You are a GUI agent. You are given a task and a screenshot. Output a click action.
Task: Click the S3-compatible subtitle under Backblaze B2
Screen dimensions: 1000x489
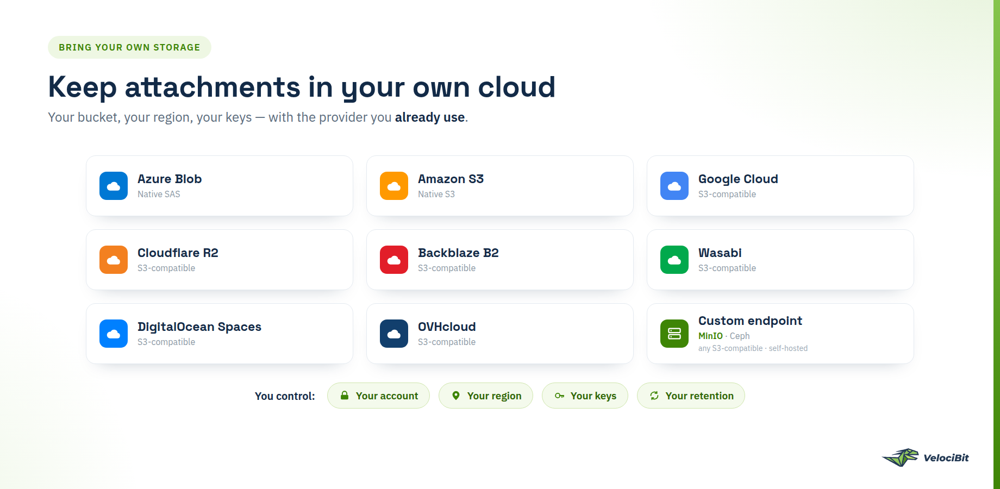447,268
